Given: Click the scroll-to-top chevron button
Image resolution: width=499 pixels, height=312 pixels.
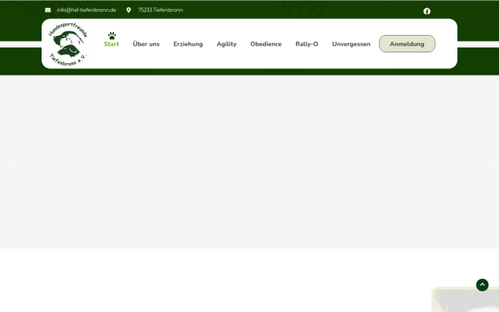Looking at the screenshot, I should pos(482,285).
